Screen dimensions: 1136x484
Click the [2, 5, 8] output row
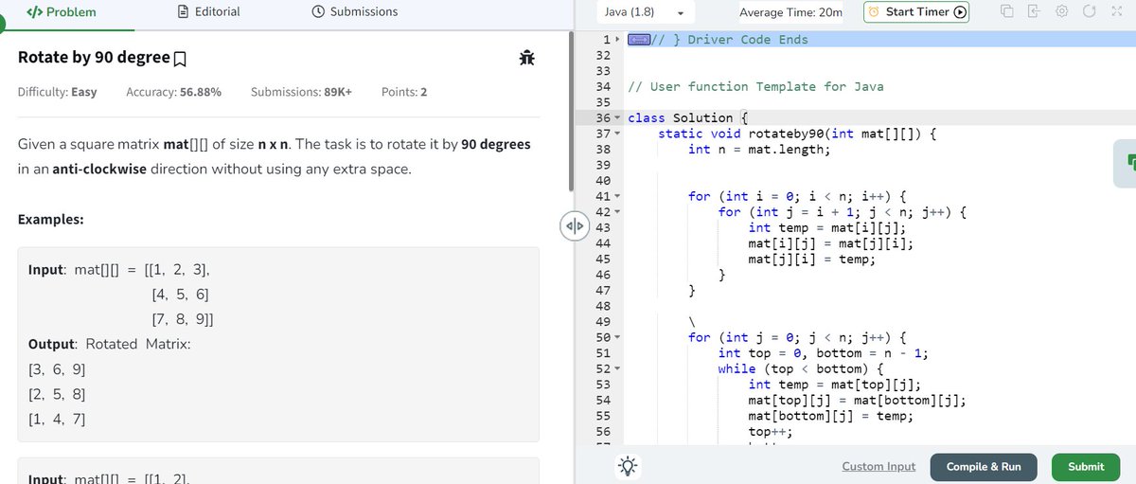[59, 393]
